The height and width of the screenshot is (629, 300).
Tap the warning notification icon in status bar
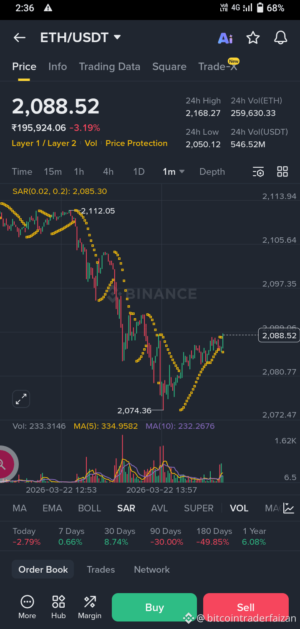(x=48, y=8)
